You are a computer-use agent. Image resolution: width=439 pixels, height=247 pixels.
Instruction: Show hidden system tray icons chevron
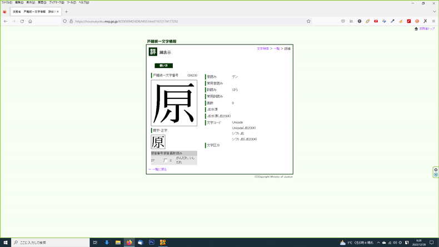(378, 243)
